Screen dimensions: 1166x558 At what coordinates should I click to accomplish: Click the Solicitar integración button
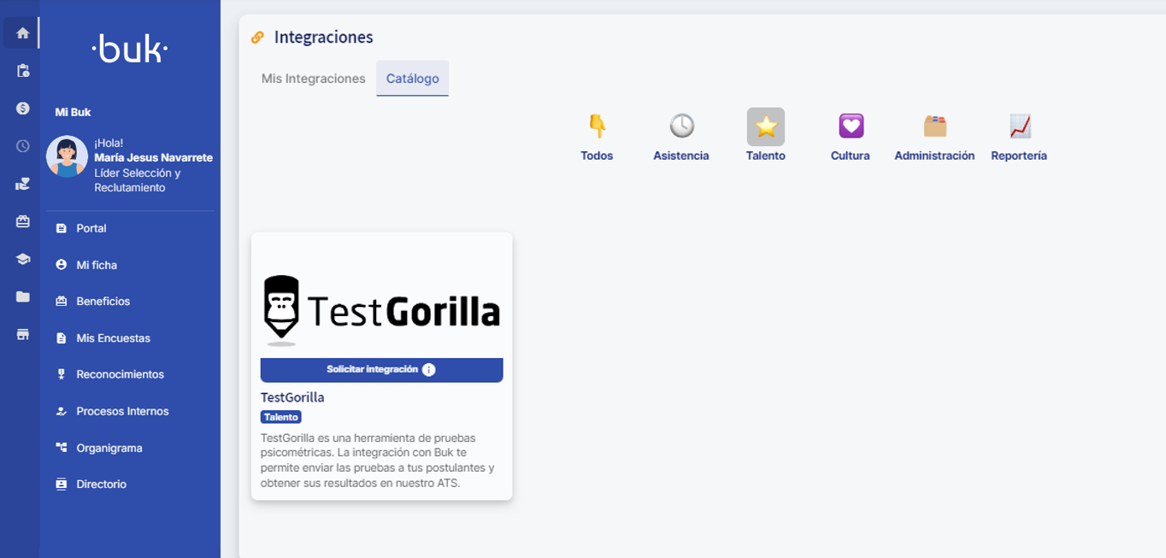(381, 370)
